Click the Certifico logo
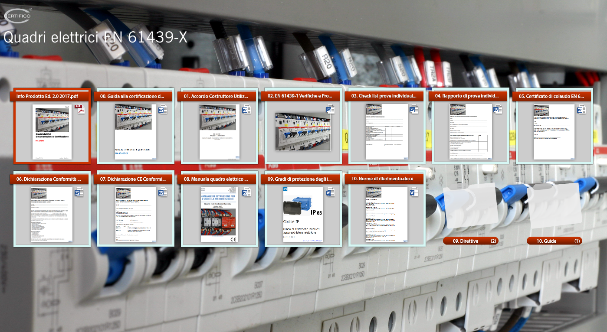The image size is (607, 332). coord(17,16)
